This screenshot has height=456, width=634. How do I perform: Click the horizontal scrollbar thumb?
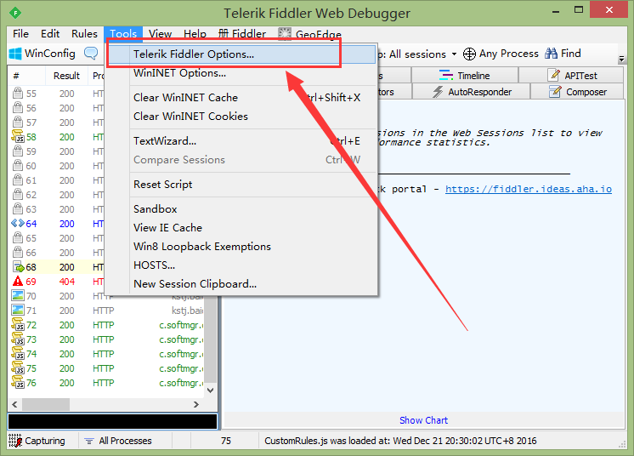(x=46, y=404)
